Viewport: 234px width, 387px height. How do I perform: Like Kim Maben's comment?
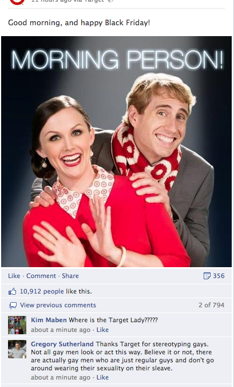point(102,330)
